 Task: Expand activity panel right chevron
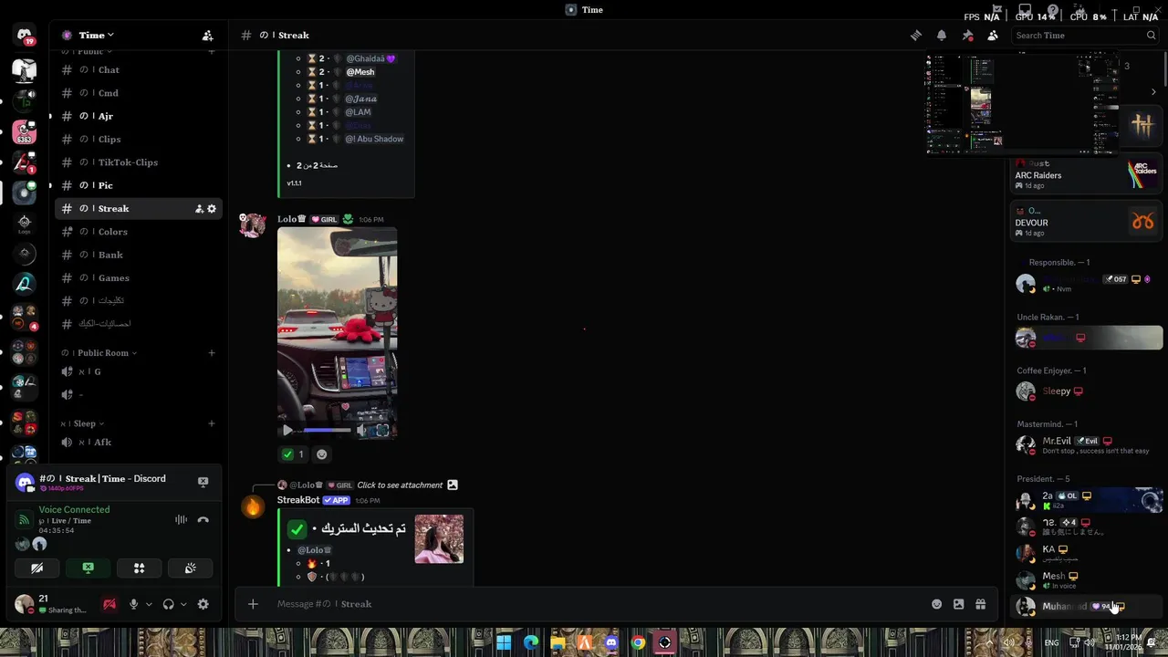click(1152, 92)
